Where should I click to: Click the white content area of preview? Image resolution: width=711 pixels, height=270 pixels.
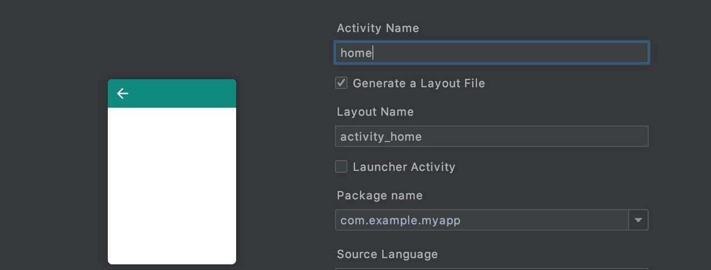coord(172,186)
